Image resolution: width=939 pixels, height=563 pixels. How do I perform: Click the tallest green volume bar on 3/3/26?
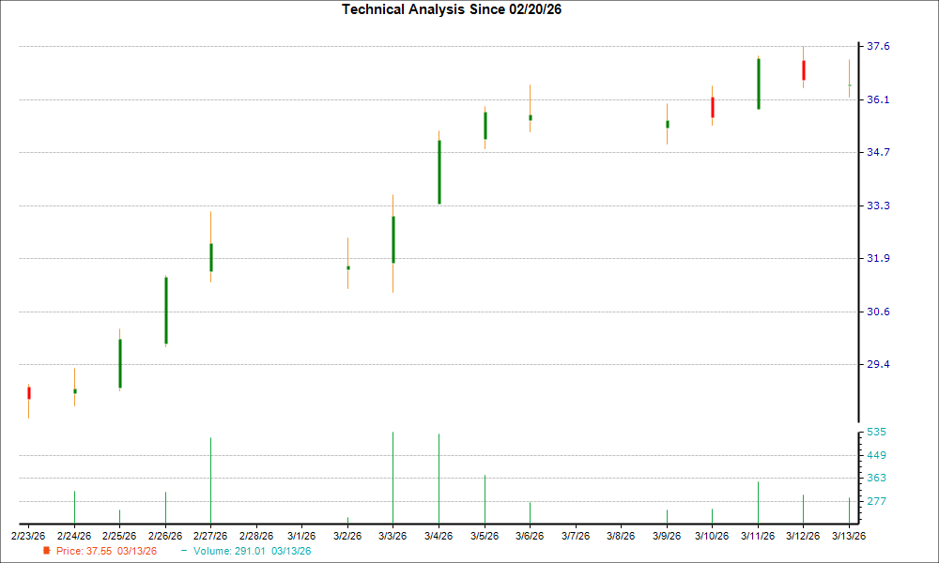[x=393, y=479]
